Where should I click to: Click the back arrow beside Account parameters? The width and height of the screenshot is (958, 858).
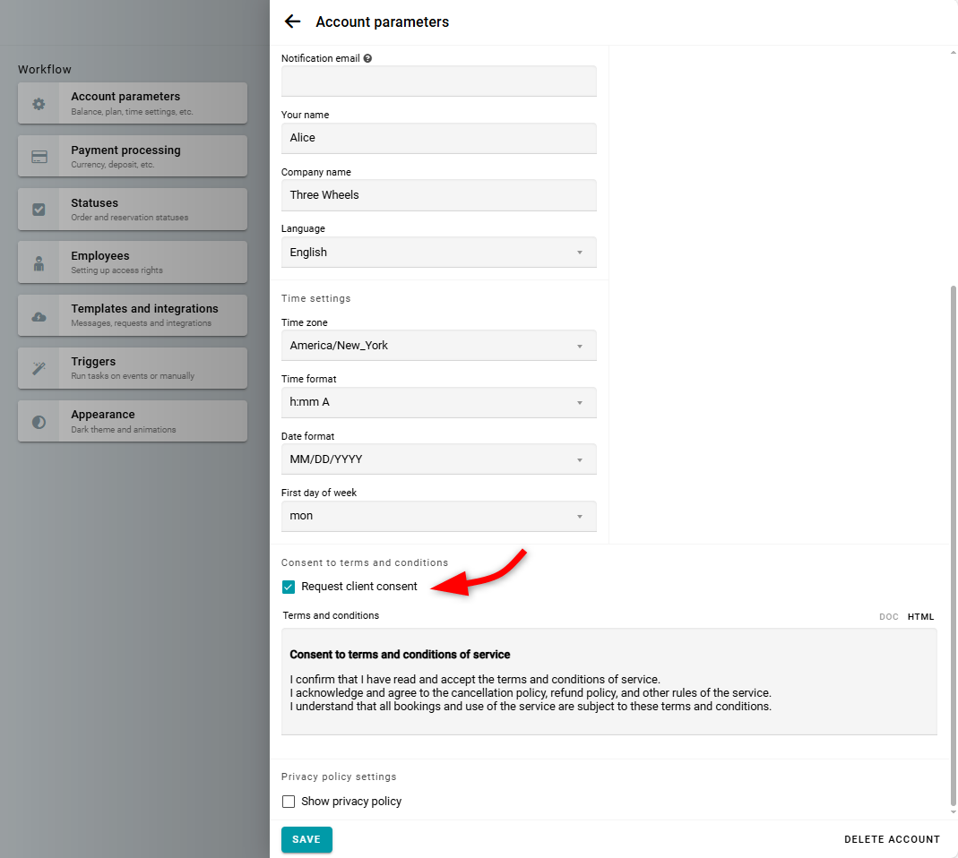(292, 21)
